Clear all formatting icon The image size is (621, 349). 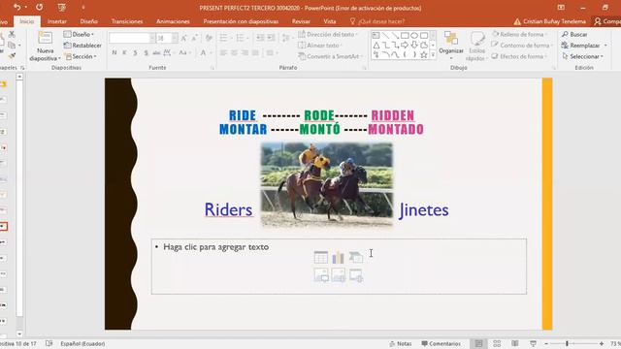(209, 38)
